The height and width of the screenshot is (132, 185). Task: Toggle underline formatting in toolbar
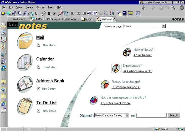click(36, 13)
